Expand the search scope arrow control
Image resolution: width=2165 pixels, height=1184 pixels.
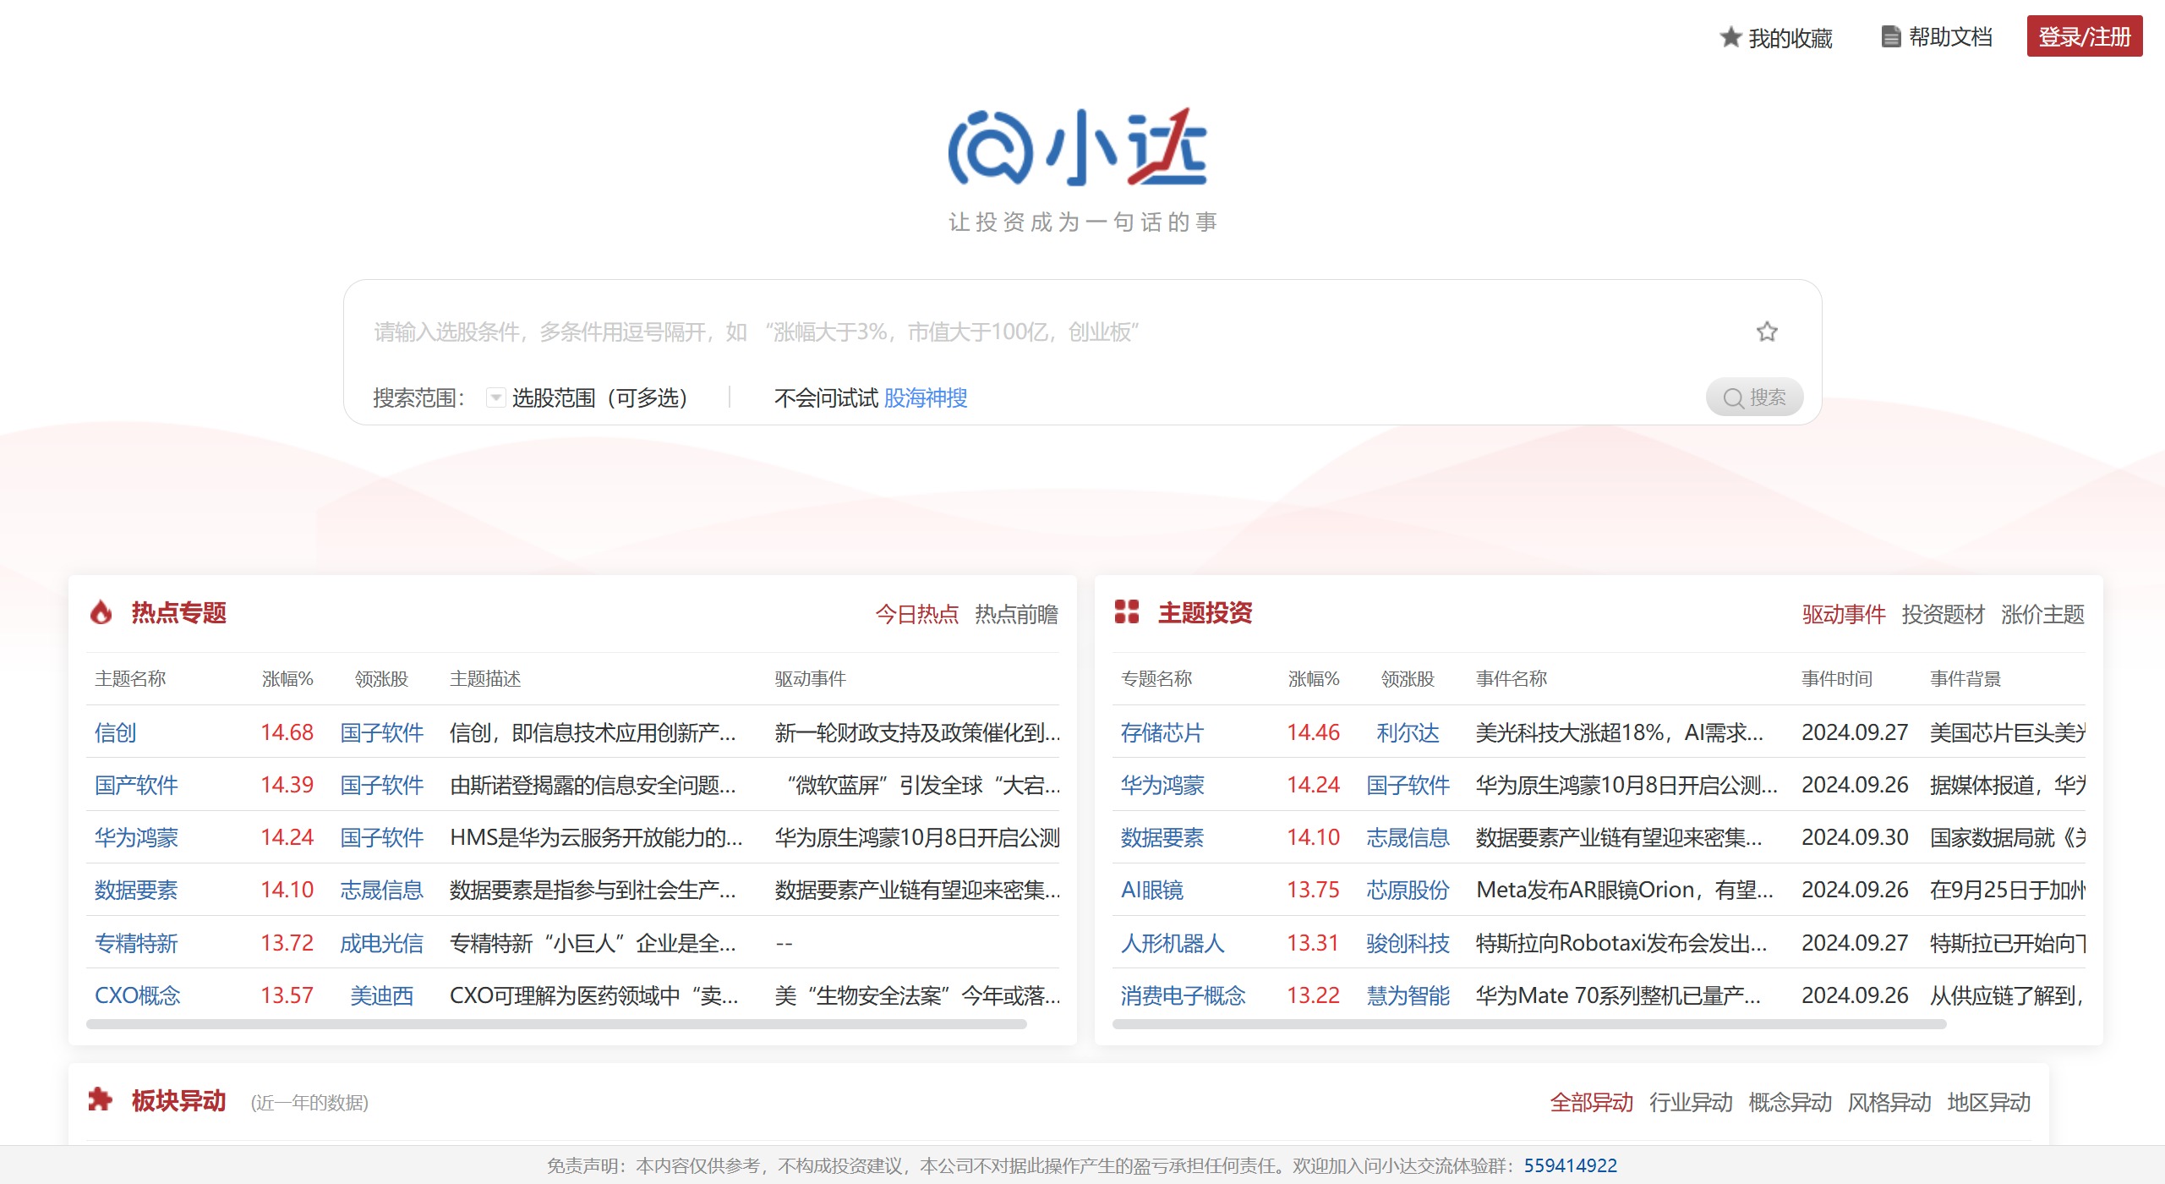(495, 397)
